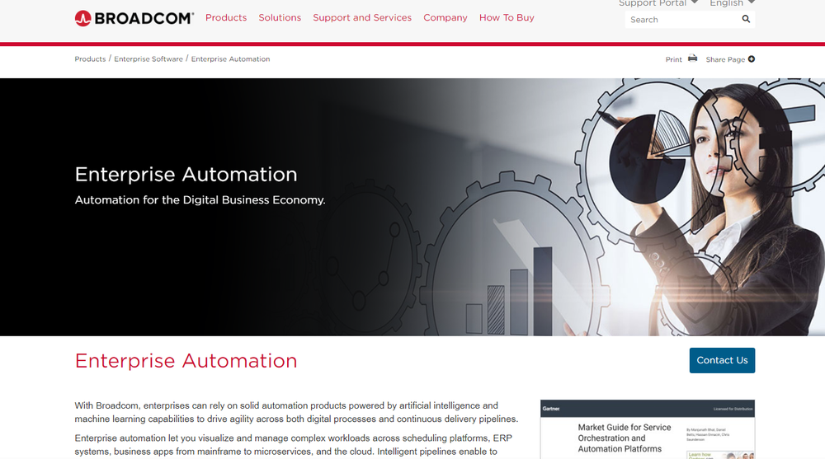Open the How To Buy menu
The width and height of the screenshot is (825, 459).
[x=507, y=17]
